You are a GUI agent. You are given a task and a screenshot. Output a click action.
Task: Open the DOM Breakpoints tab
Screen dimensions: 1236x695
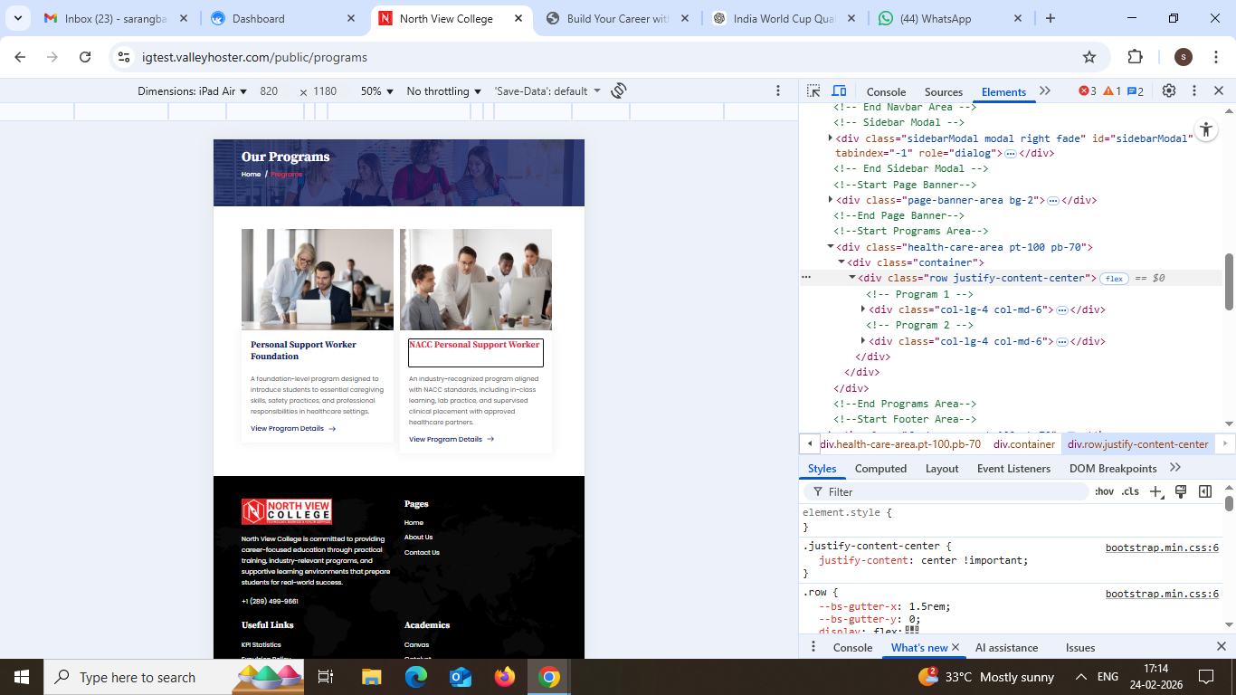point(1113,468)
